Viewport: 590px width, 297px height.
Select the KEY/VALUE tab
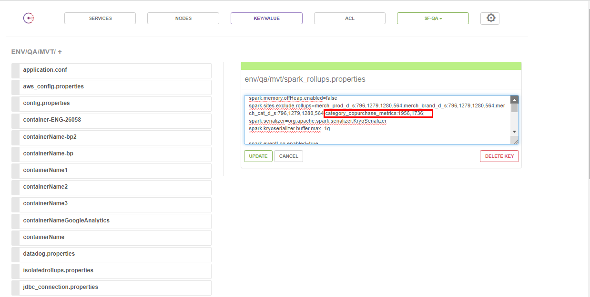tap(266, 19)
